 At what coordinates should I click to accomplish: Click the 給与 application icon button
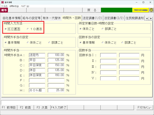point(4,10)
